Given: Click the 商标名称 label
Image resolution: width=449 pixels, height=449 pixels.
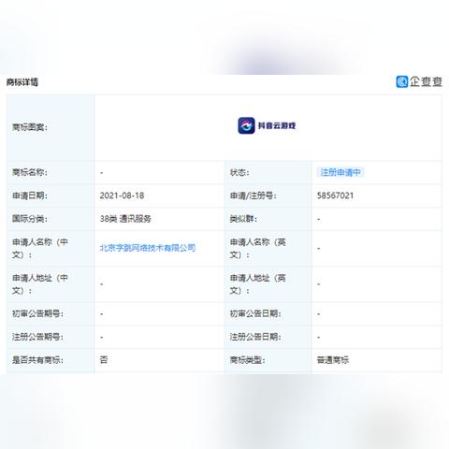Looking at the screenshot, I should pos(30,172).
